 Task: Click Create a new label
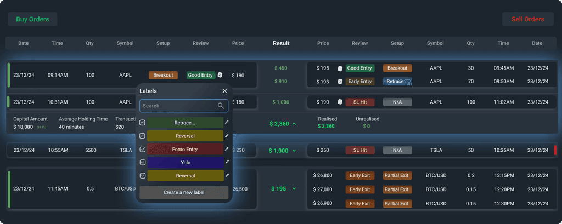(184, 192)
